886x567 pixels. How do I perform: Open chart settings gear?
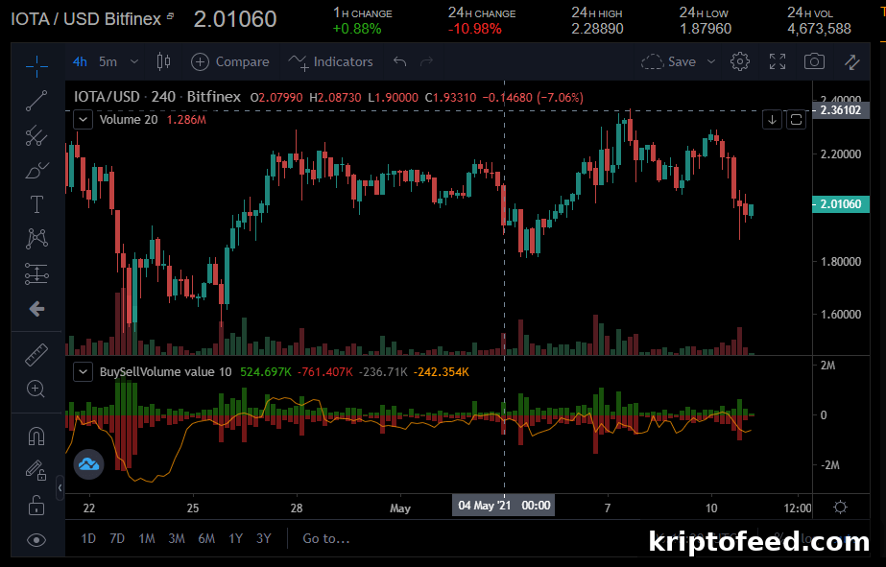click(740, 61)
